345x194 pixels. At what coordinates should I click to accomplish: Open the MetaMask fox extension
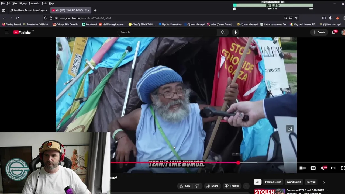tap(337, 18)
